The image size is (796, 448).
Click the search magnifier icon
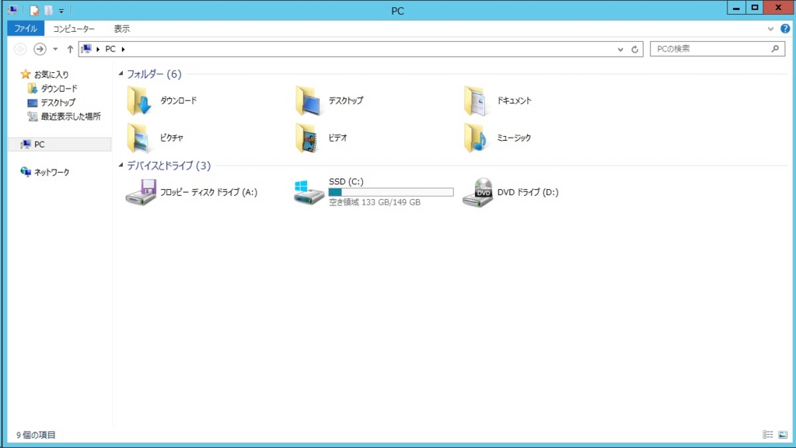(775, 49)
